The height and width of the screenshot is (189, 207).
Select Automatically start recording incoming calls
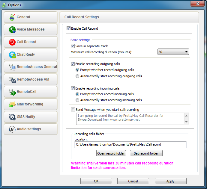tap(77, 100)
